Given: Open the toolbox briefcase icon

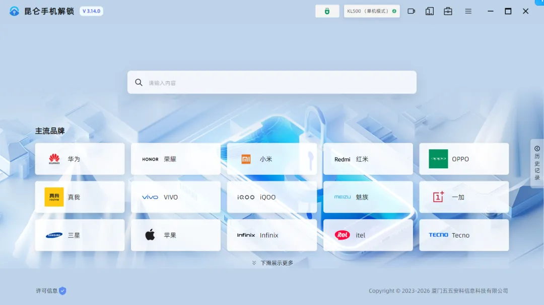Looking at the screenshot, I should tap(448, 11).
